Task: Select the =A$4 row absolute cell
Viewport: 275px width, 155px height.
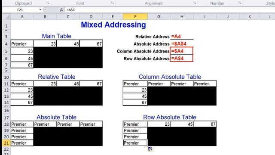Action: (182, 59)
